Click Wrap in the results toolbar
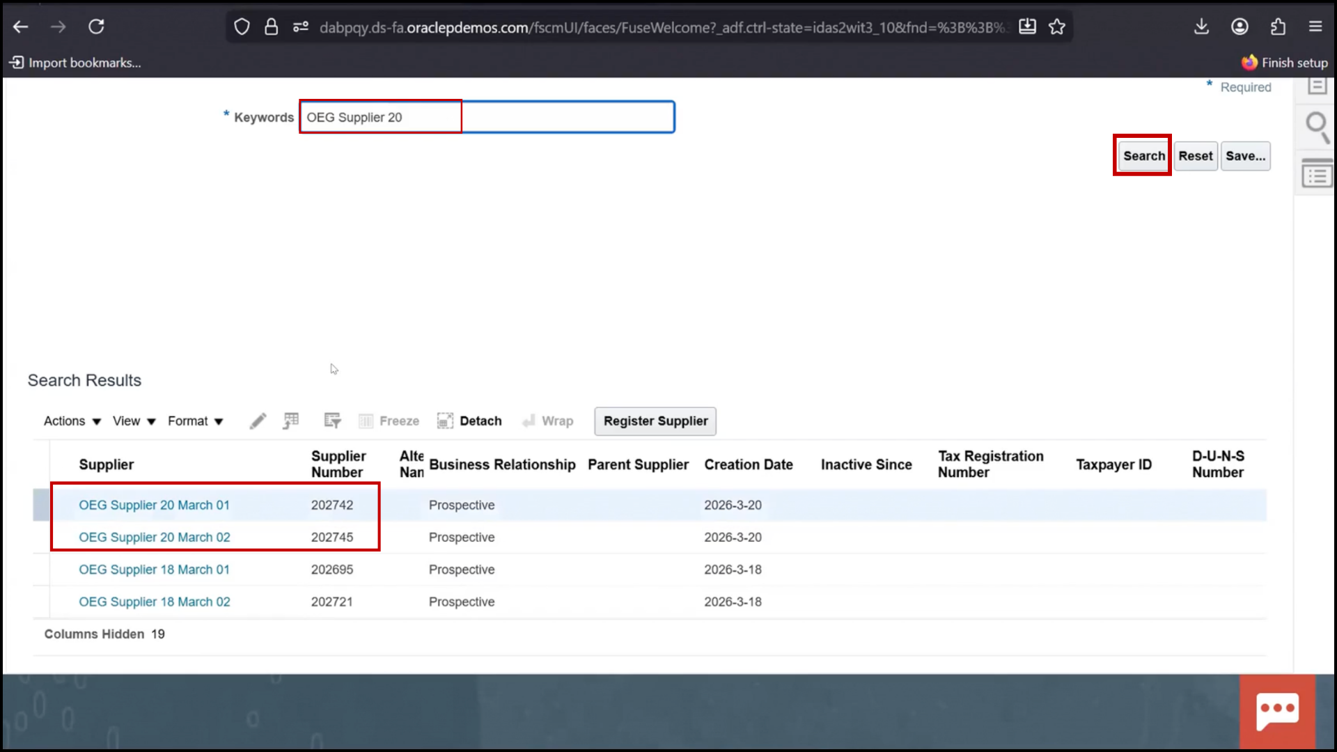1337x752 pixels. (548, 421)
